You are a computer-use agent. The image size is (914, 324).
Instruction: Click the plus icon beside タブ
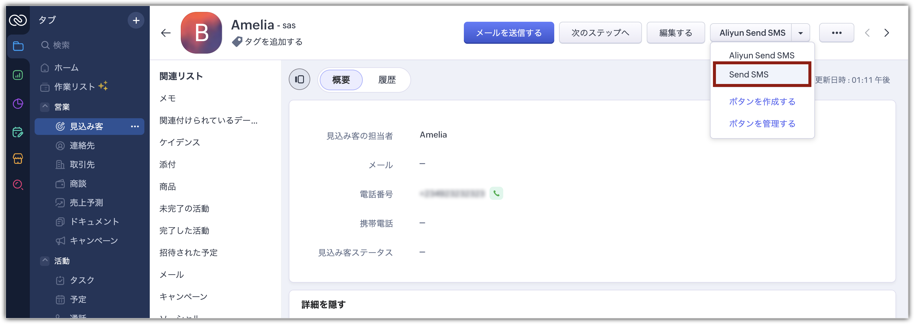136,21
